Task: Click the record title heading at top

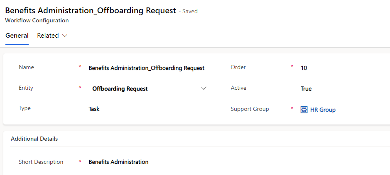Action: pos(91,11)
